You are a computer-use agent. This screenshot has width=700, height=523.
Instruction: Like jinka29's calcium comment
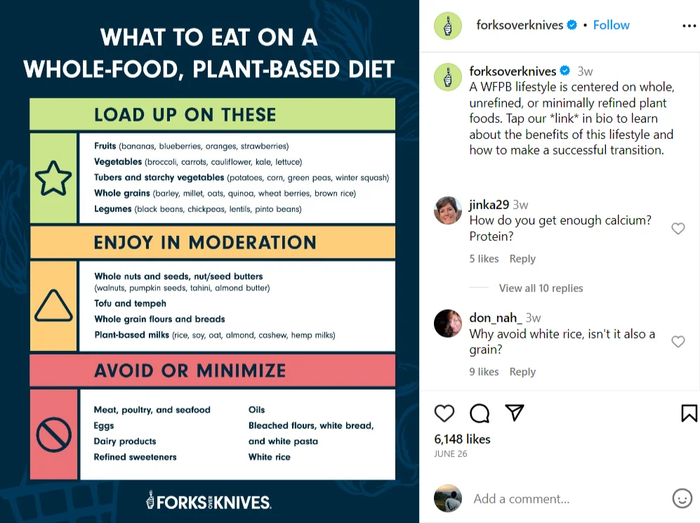pyautogui.click(x=678, y=228)
